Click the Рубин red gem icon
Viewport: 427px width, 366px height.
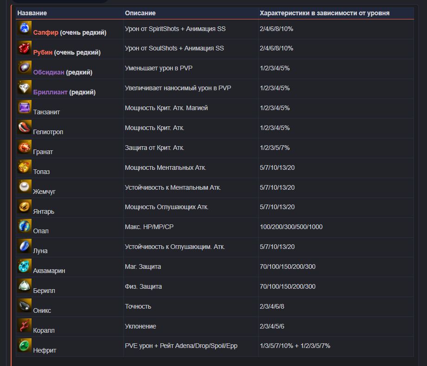point(24,48)
